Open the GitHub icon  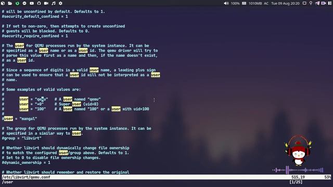click(39, 3)
